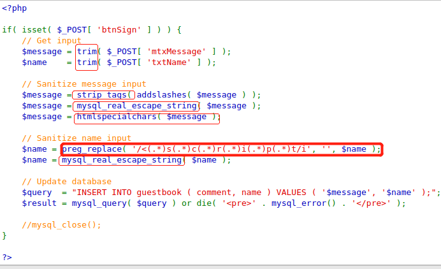Screen dimensions: 441x269
Task: Click the 'btnSign' string literal
Action: point(119,29)
